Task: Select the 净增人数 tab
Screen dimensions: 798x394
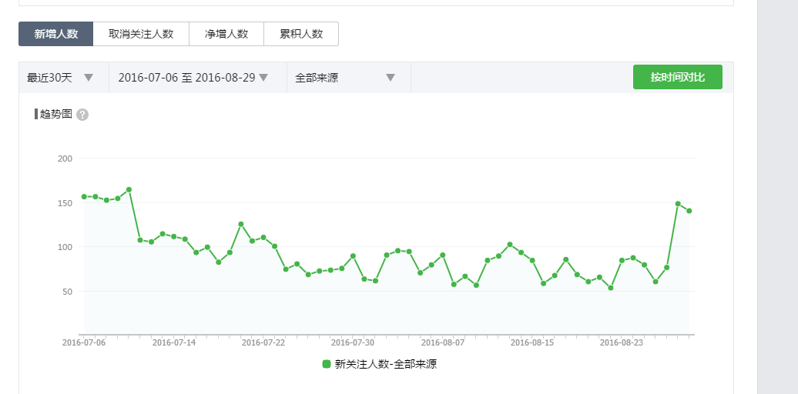Action: [x=226, y=34]
